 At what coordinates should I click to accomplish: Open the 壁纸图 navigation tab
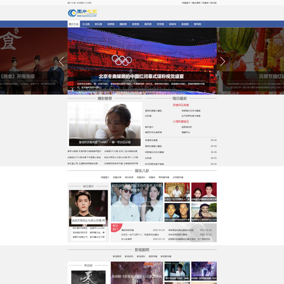tap(197, 24)
